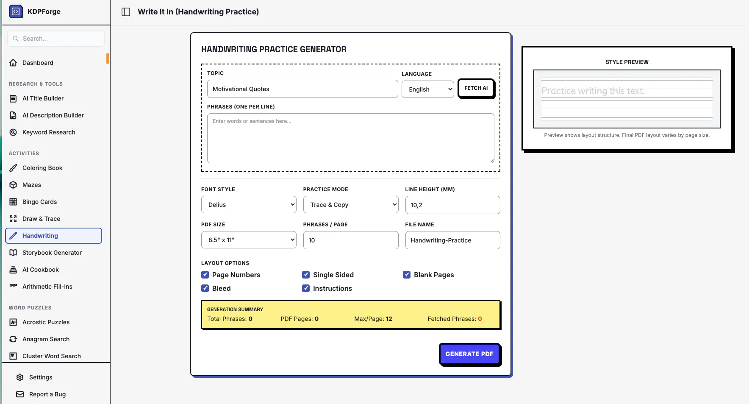This screenshot has width=749, height=404.
Task: Open Arithmetic Fill-Ins activity
Action: 54,287
